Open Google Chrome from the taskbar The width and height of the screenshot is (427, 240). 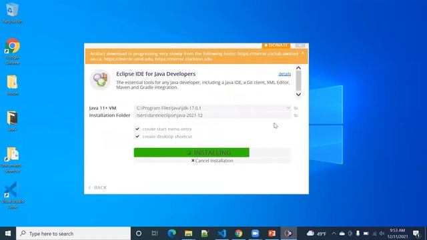tap(239, 233)
